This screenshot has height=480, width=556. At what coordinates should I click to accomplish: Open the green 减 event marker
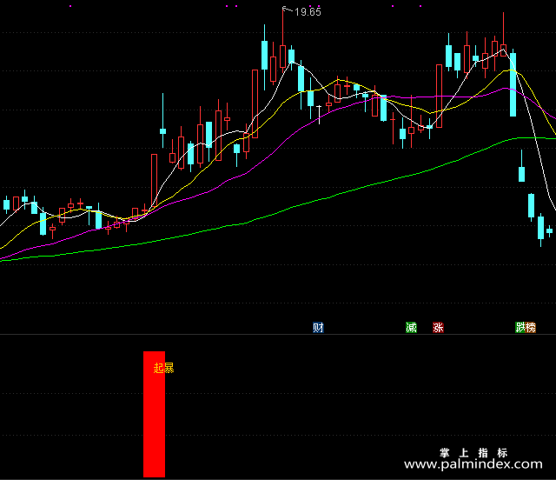tap(411, 327)
